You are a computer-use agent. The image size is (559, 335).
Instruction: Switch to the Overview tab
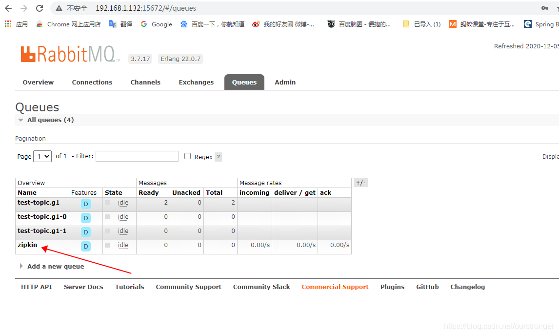click(x=38, y=82)
